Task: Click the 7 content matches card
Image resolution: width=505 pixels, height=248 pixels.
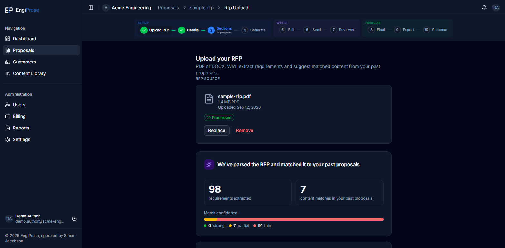Action: coord(339,193)
